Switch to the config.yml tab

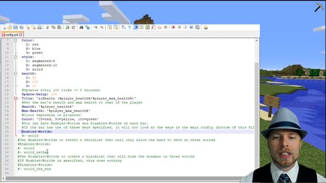pyautogui.click(x=11, y=35)
